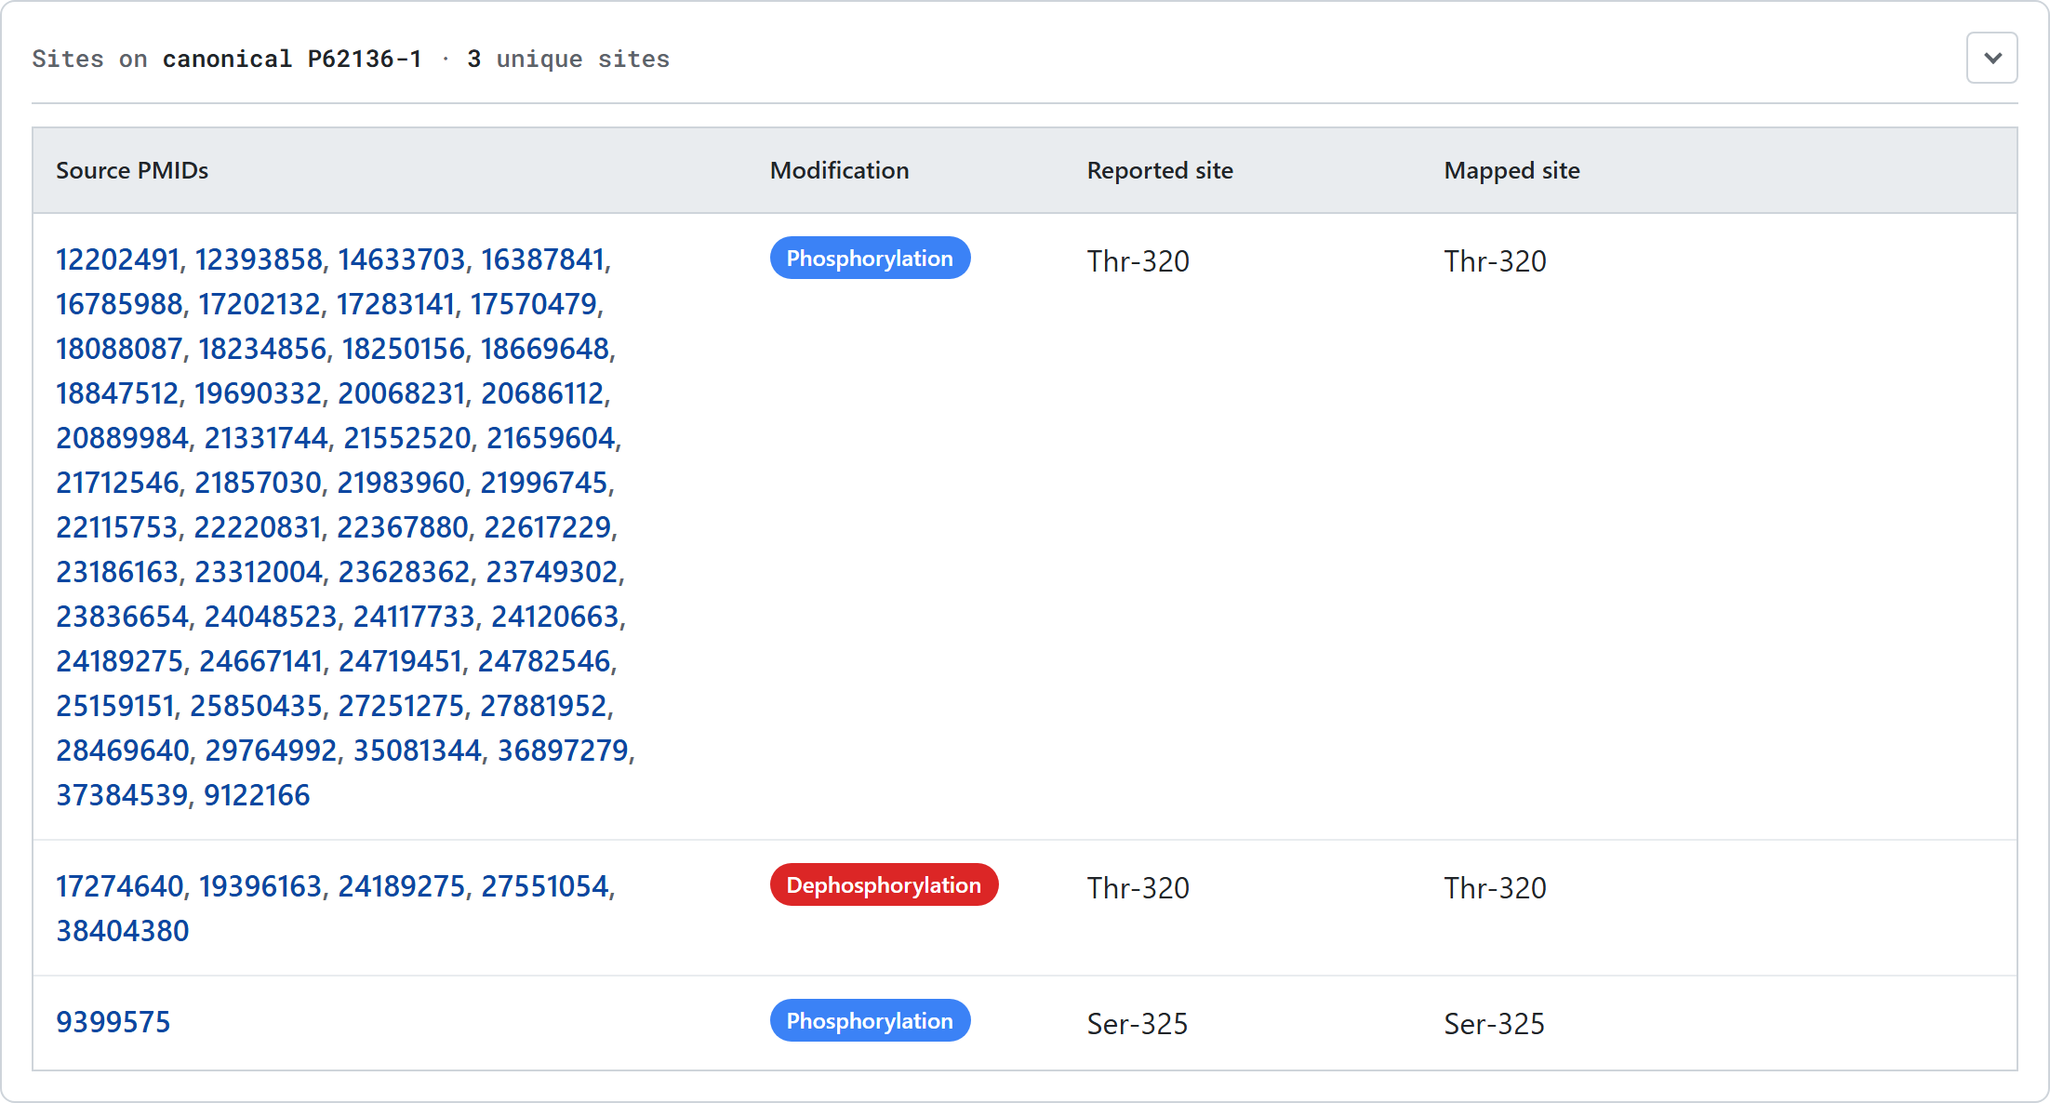Open PMID 24117733 link

tap(414, 617)
